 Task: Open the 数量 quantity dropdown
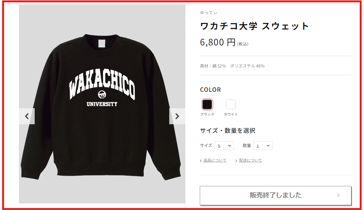pyautogui.click(x=263, y=146)
